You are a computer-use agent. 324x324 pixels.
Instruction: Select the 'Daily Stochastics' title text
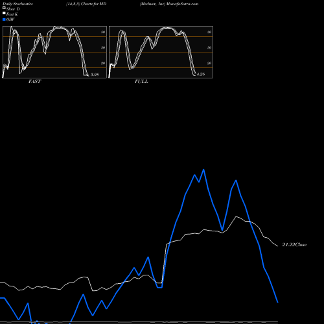(17, 4)
